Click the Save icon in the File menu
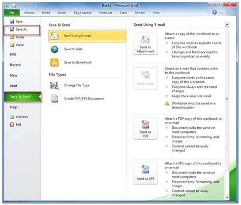The image size is (241, 205). (12, 21)
